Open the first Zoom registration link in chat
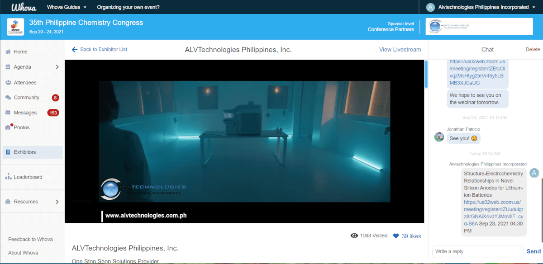 pyautogui.click(x=477, y=72)
